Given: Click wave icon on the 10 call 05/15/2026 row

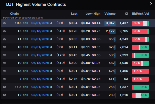Looking at the screenshot, I should click(4, 55).
